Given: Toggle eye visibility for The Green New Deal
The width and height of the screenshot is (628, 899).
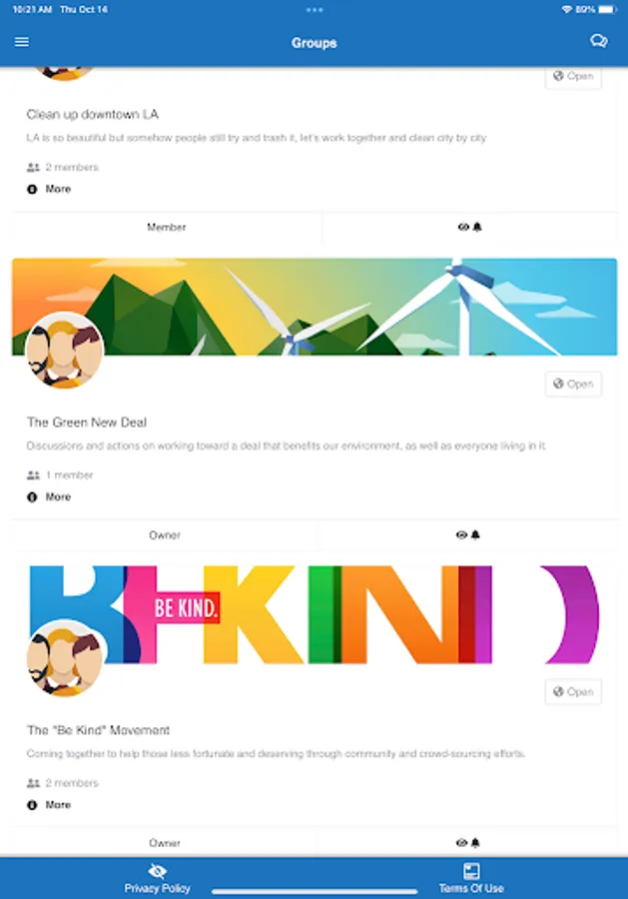Looking at the screenshot, I should click(x=462, y=535).
